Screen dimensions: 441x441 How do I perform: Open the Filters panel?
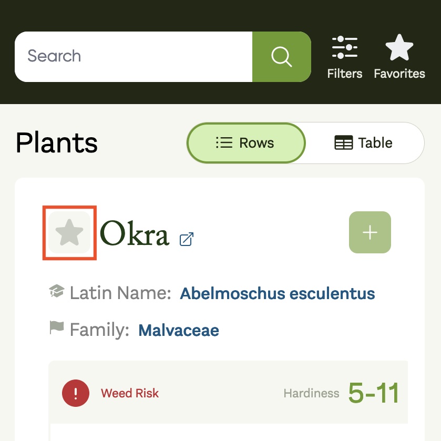(x=344, y=57)
